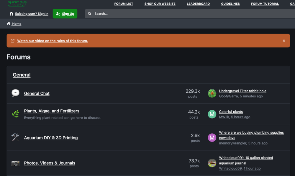This screenshot has width=295, height=176.
Task: Click the hammer and wrench DIY icon
Action: tap(15, 137)
